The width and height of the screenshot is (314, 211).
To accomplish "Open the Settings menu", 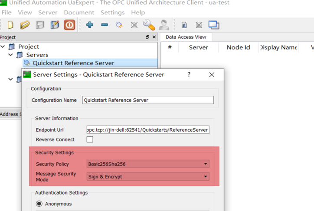I will pos(112,13).
